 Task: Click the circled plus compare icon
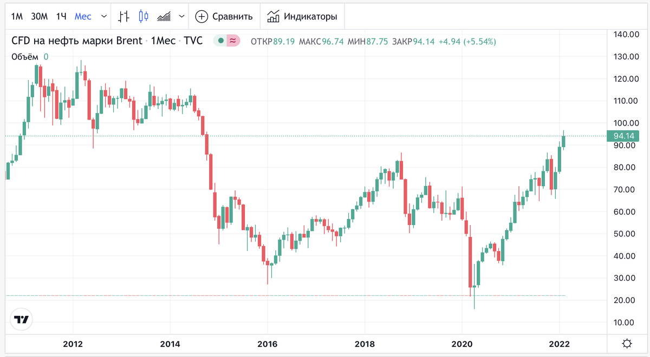tap(201, 16)
